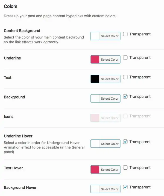This screenshot has height=196, width=164.
Task: Check the Underline Transparent checkbox
Action: [125, 58]
